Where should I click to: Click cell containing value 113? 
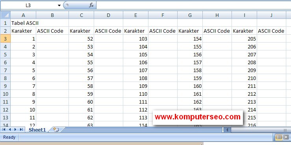point(136,117)
